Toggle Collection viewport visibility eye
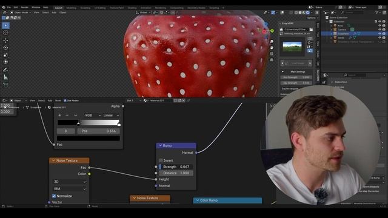This screenshot has height=218, width=388. (380, 22)
